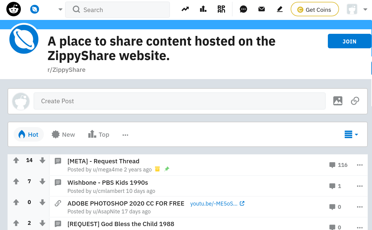372x230 pixels.
Task: Open the [META] - Request Thread post
Action: 103,161
